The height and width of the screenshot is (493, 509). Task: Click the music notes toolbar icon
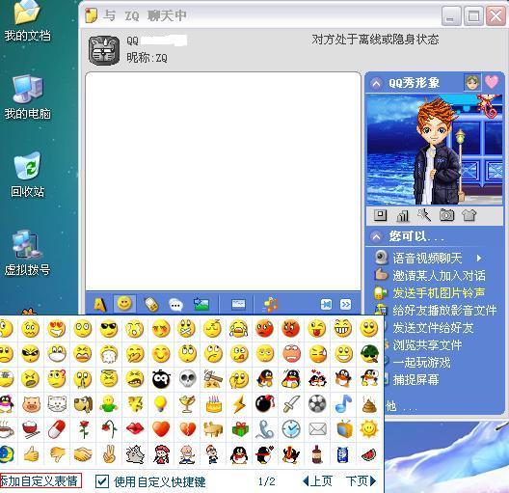click(270, 304)
